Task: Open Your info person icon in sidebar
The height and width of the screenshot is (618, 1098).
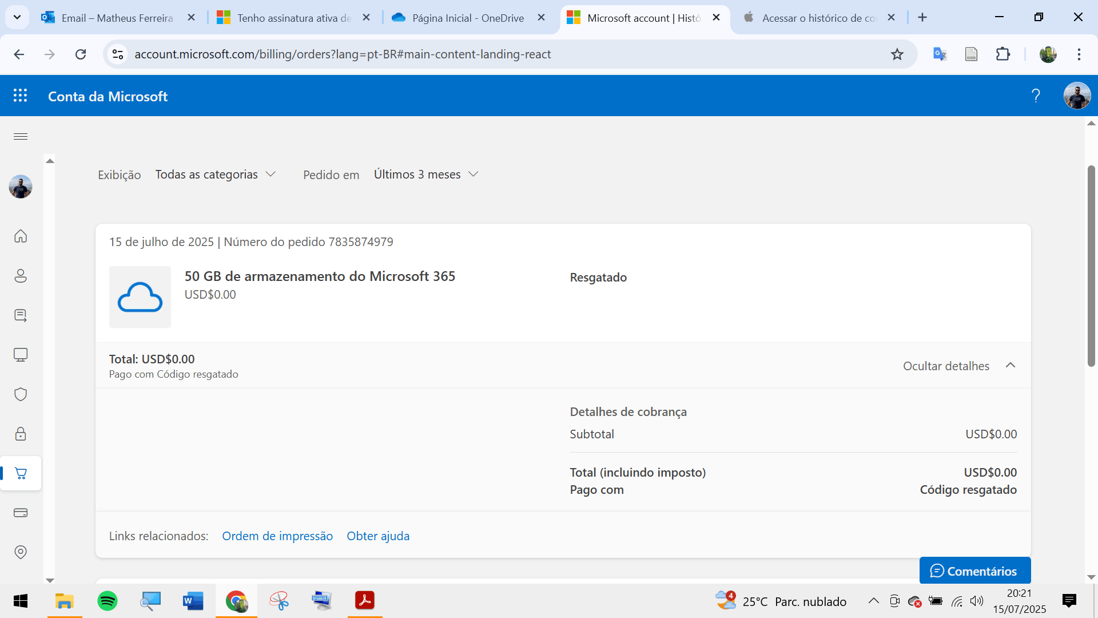Action: point(21,276)
